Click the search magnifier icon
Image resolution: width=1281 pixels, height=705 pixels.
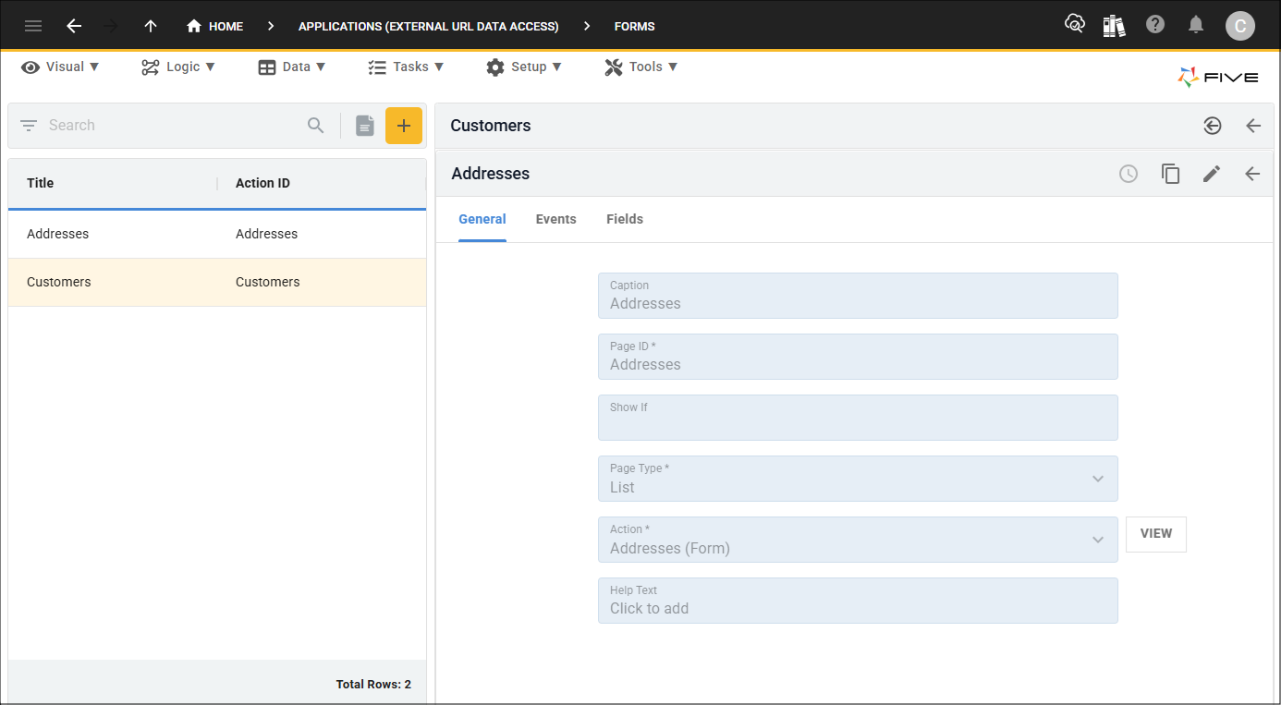(x=316, y=126)
